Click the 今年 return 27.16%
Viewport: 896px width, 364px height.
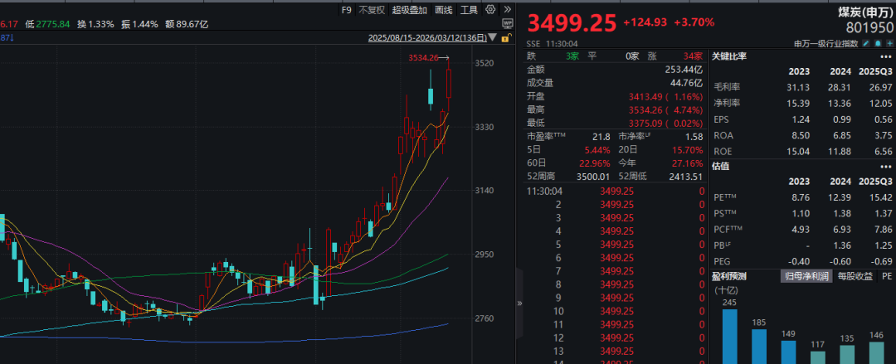pos(689,163)
